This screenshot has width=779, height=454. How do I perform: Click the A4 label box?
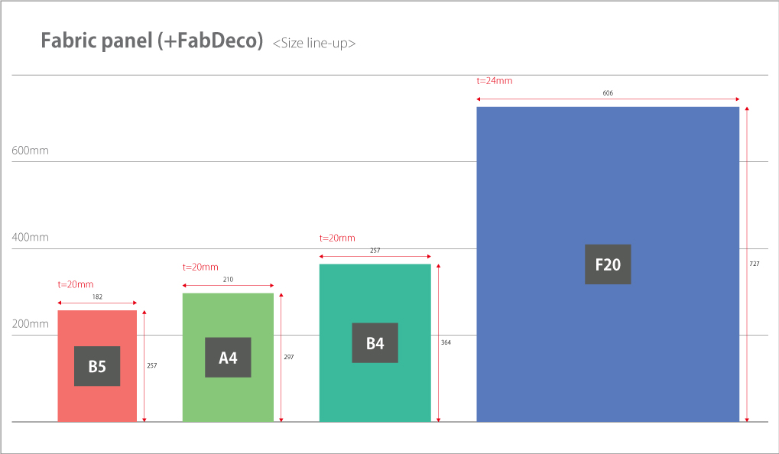tap(228, 357)
